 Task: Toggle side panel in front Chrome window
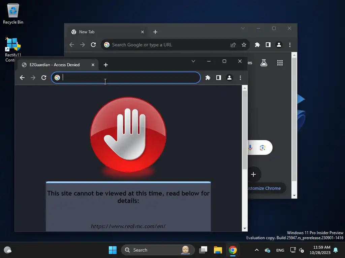coord(218,78)
